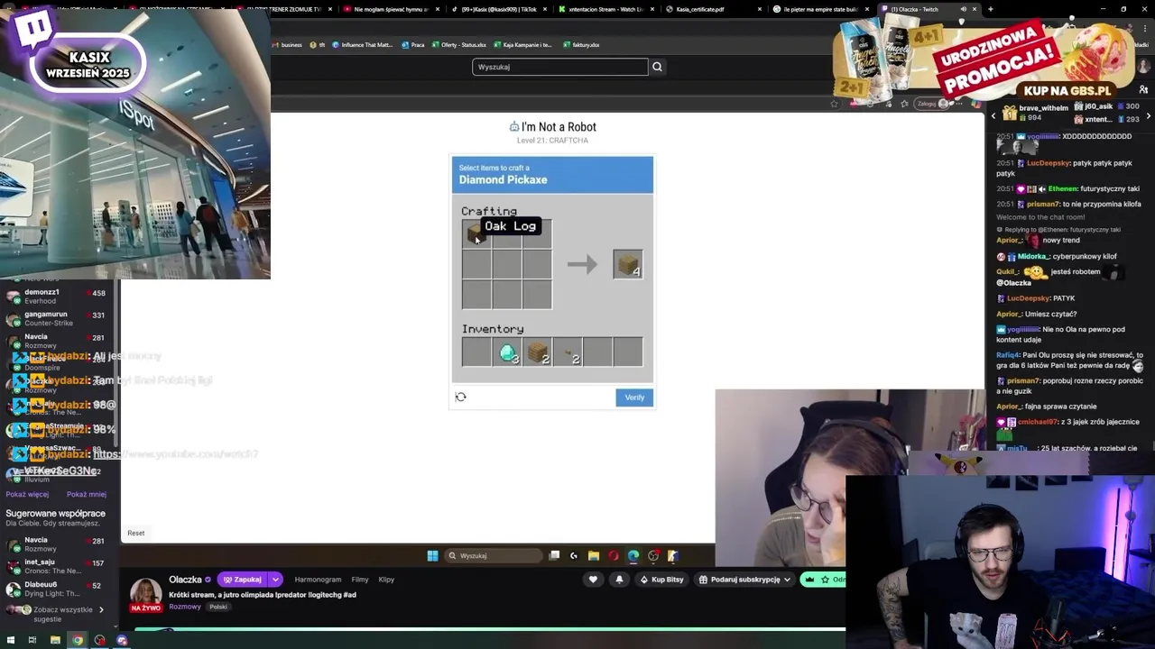The width and height of the screenshot is (1155, 649).
Task: Click Pokaż mniej in the sidebar
Action: tap(87, 494)
